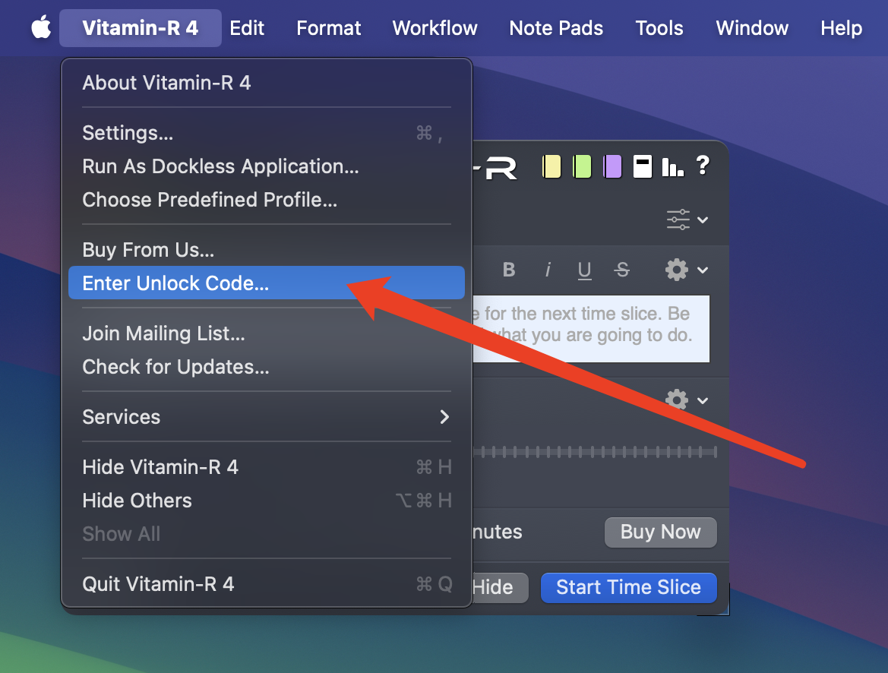The width and height of the screenshot is (888, 673).
Task: Open the purple note pad
Action: click(613, 167)
